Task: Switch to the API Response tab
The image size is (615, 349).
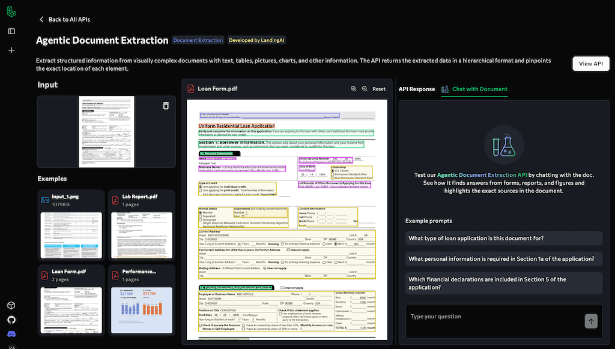Action: pos(416,89)
